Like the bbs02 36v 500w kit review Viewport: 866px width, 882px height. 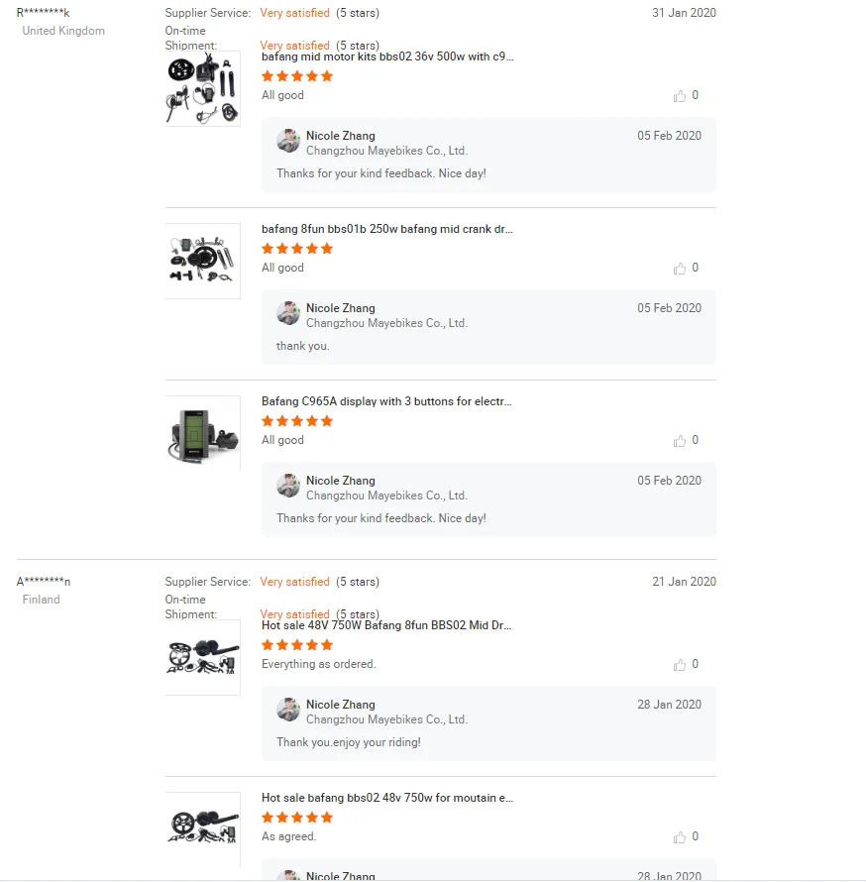pyautogui.click(x=680, y=96)
